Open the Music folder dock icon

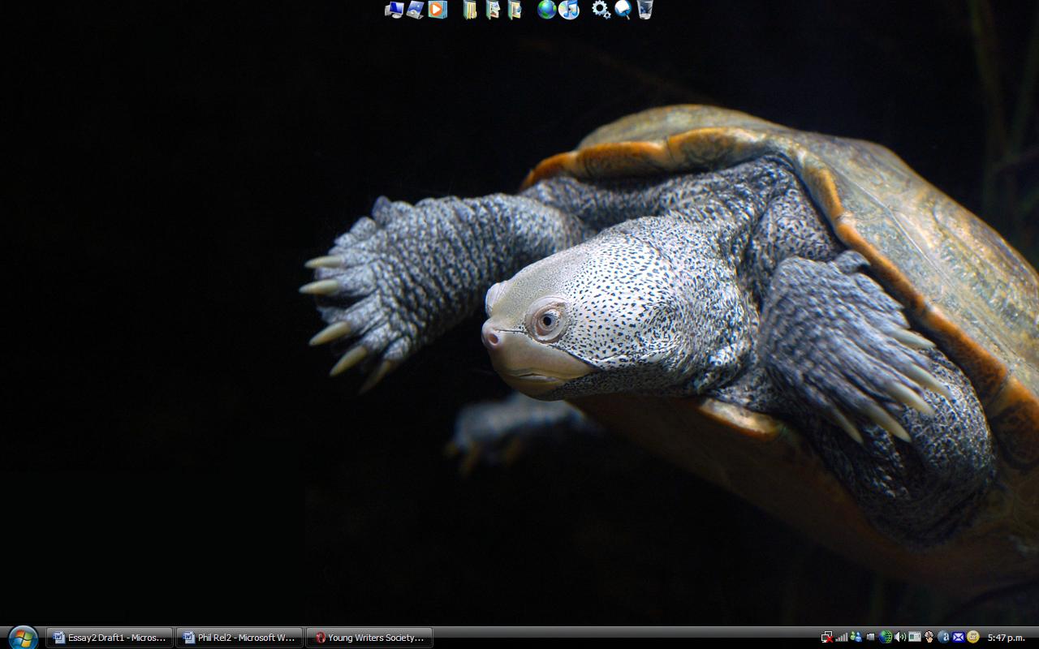pos(515,10)
